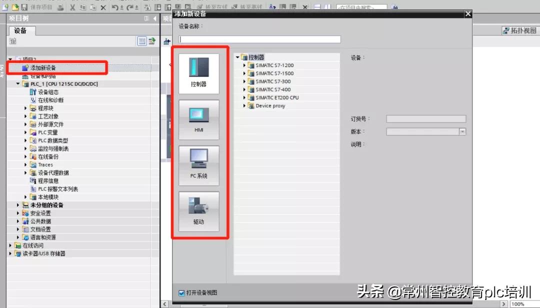The width and height of the screenshot is (540, 308).
Task: Click inside the 设备名称 device name field
Action: pyautogui.click(x=257, y=39)
